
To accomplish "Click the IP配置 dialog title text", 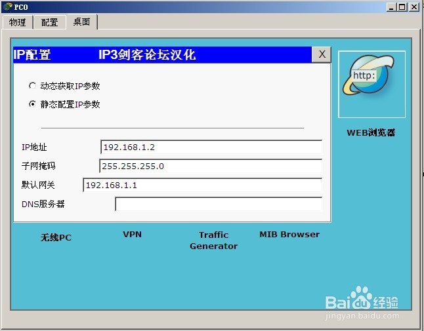I will (32, 54).
